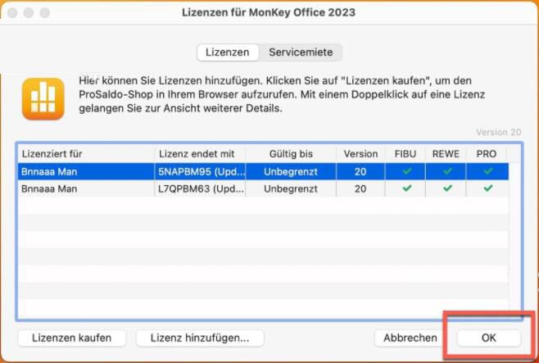Click the FIBU column header
The height and width of the screenshot is (363, 539).
tap(405, 154)
